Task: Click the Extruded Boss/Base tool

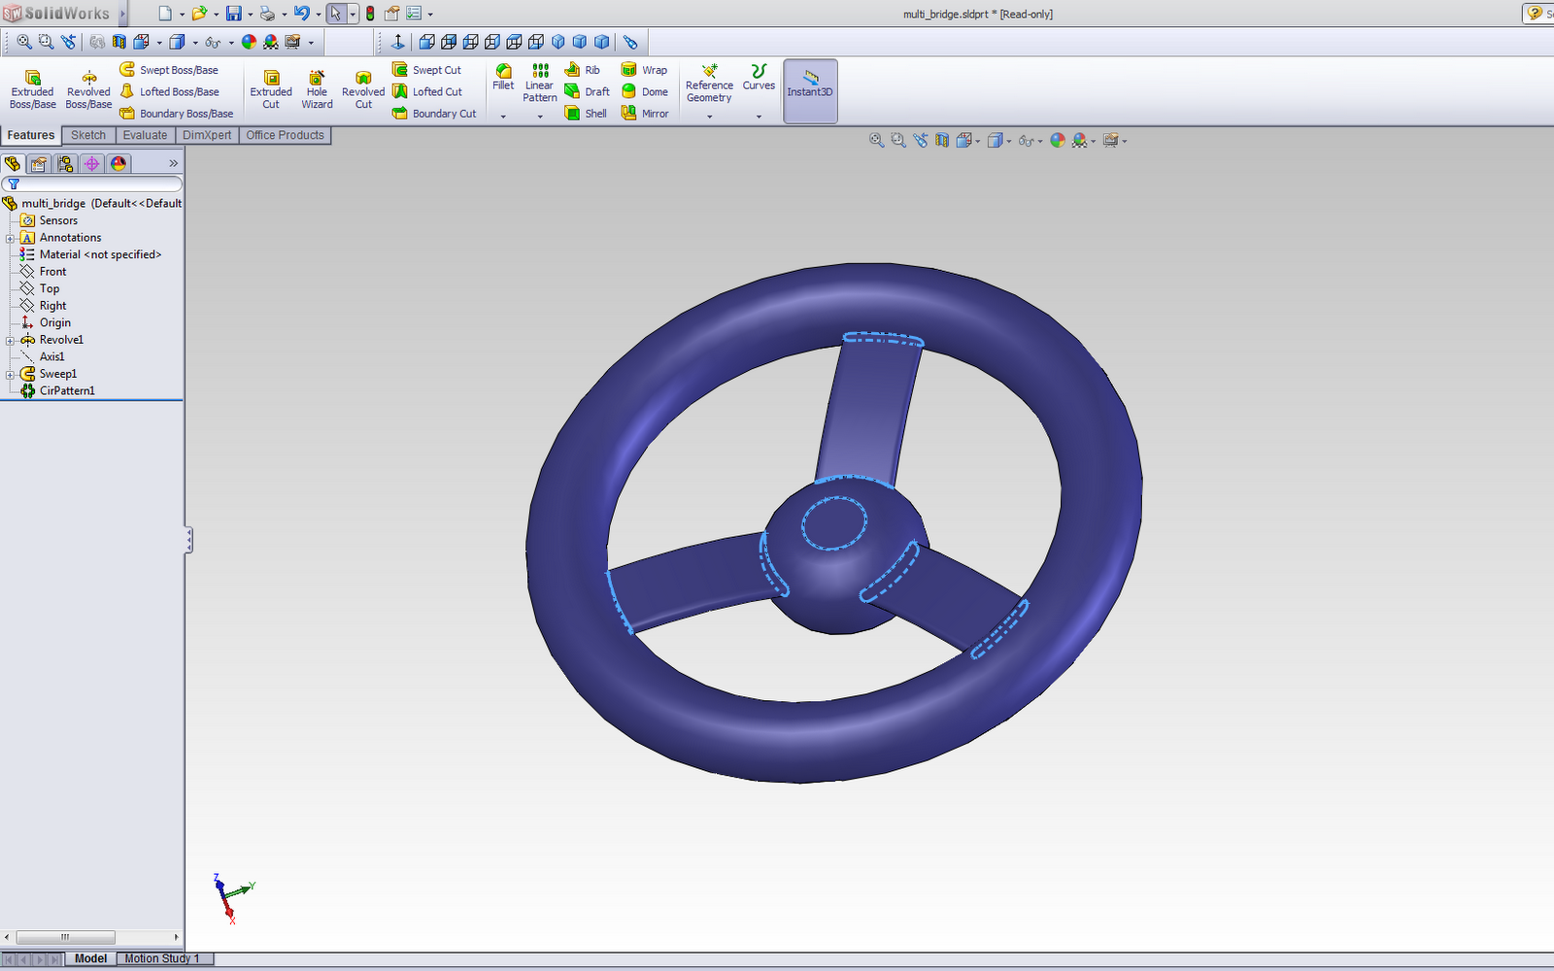Action: [33, 89]
